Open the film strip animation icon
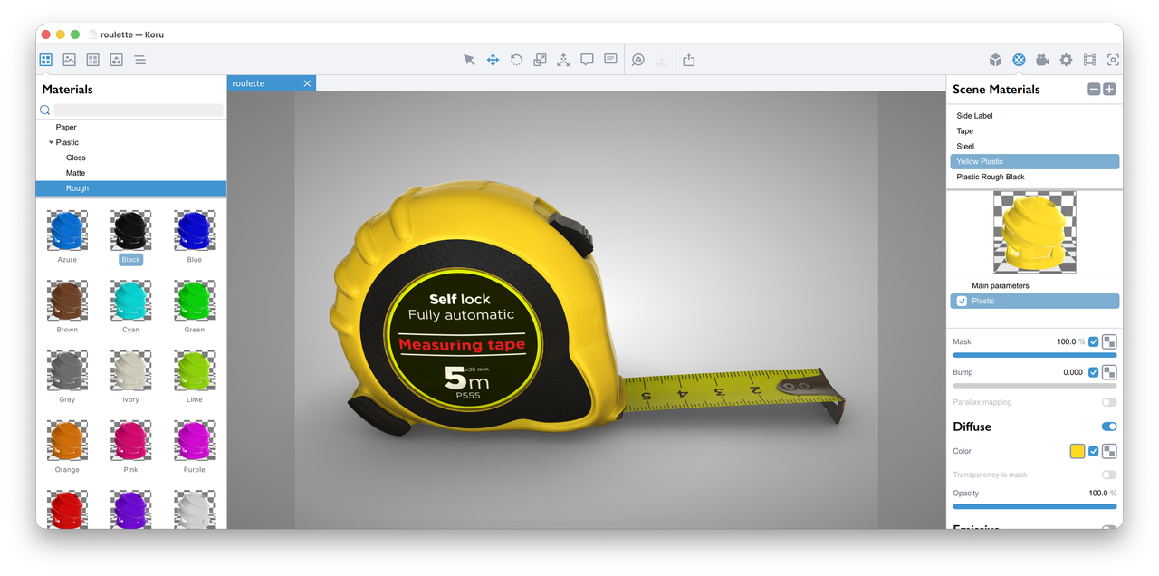The height and width of the screenshot is (576, 1159). click(x=1089, y=60)
